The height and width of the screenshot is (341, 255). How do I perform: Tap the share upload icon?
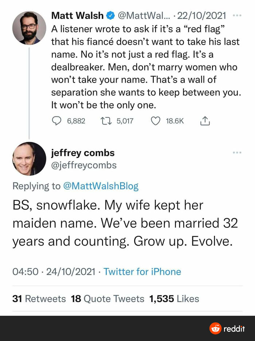[205, 121]
